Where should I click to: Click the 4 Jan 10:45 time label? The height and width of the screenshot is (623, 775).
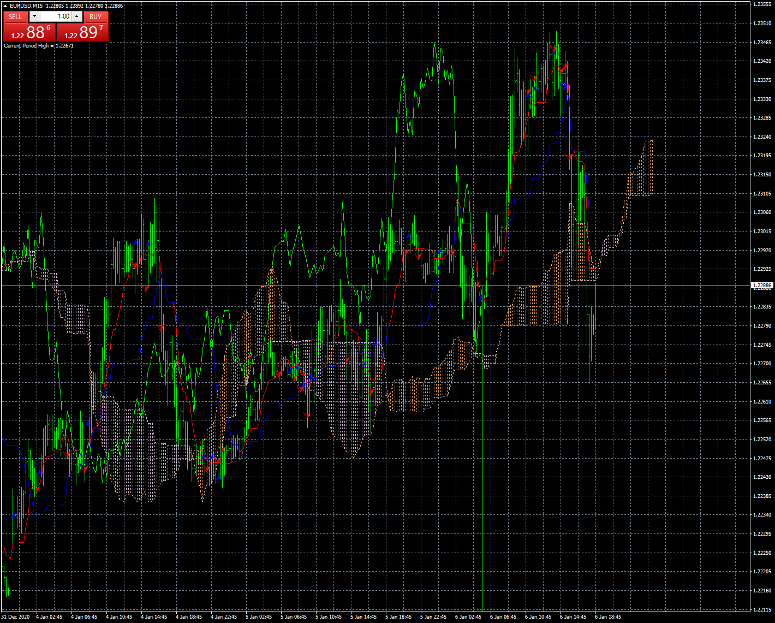point(119,617)
